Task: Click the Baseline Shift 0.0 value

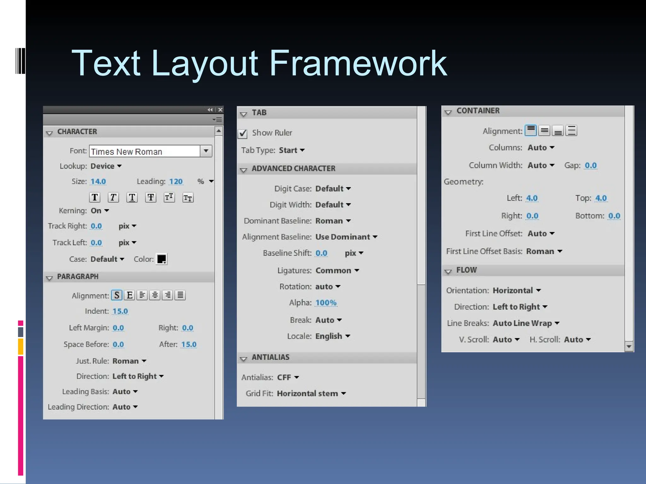Action: coord(321,253)
